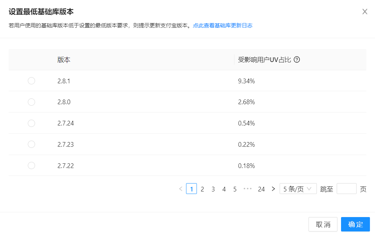Click the version text 2.8.0
375x234 pixels.
pyautogui.click(x=64, y=102)
